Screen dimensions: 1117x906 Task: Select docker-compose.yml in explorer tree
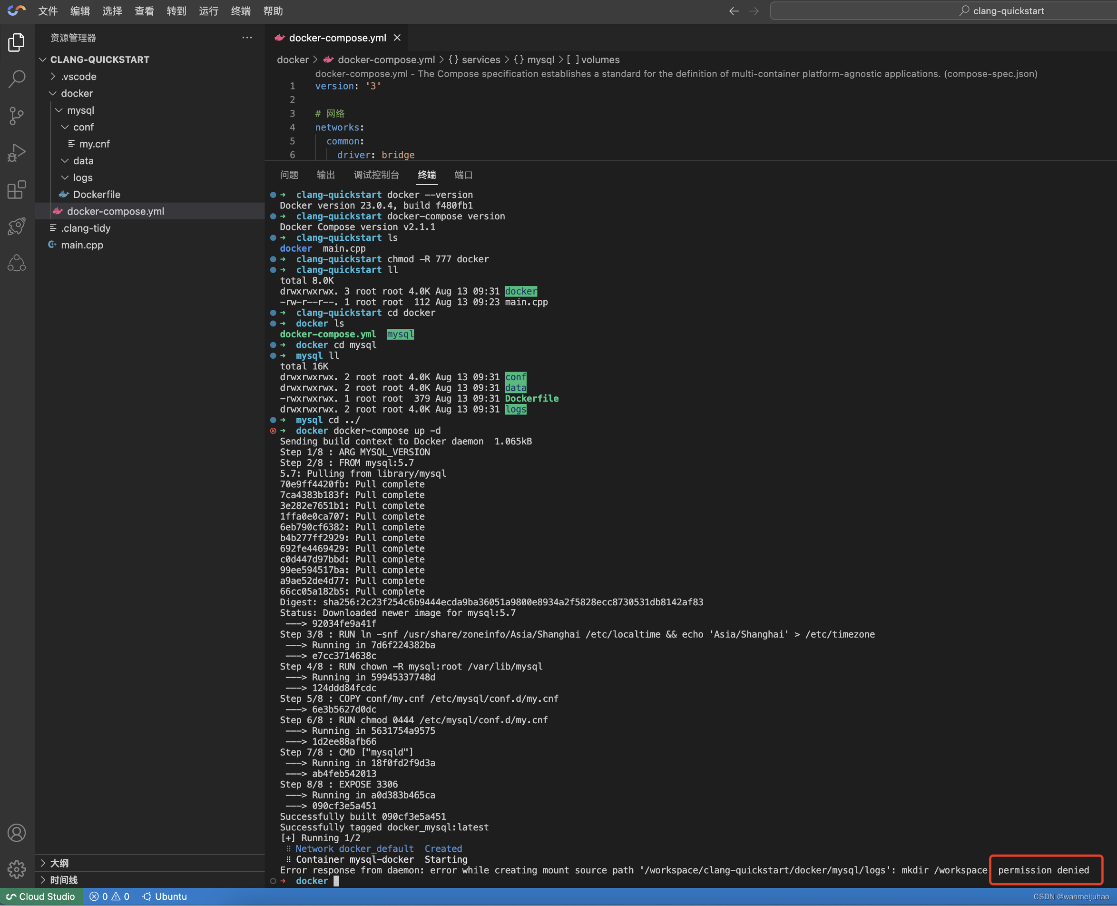(150, 211)
